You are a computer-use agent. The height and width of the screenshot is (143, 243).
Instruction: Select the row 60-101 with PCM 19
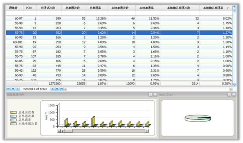pyautogui.click(x=119, y=42)
